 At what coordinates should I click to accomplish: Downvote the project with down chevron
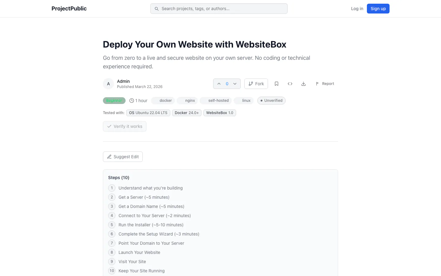pyautogui.click(x=235, y=84)
